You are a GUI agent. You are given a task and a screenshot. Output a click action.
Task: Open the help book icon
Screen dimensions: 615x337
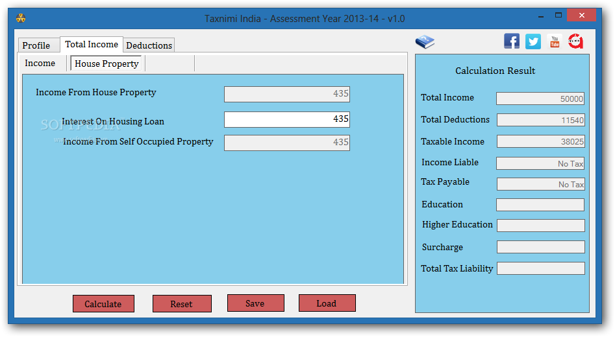(425, 41)
